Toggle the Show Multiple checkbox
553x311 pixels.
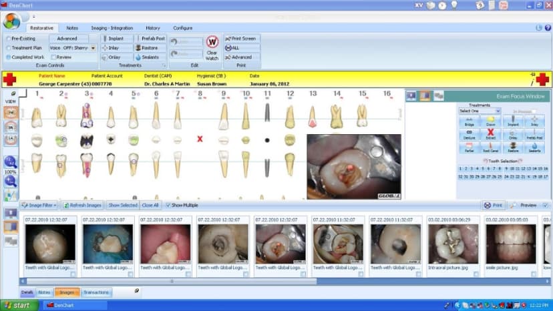[x=168, y=205]
